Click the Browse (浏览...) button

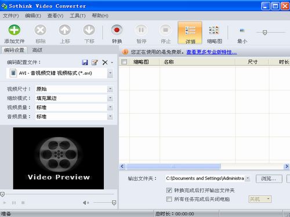tap(269, 179)
